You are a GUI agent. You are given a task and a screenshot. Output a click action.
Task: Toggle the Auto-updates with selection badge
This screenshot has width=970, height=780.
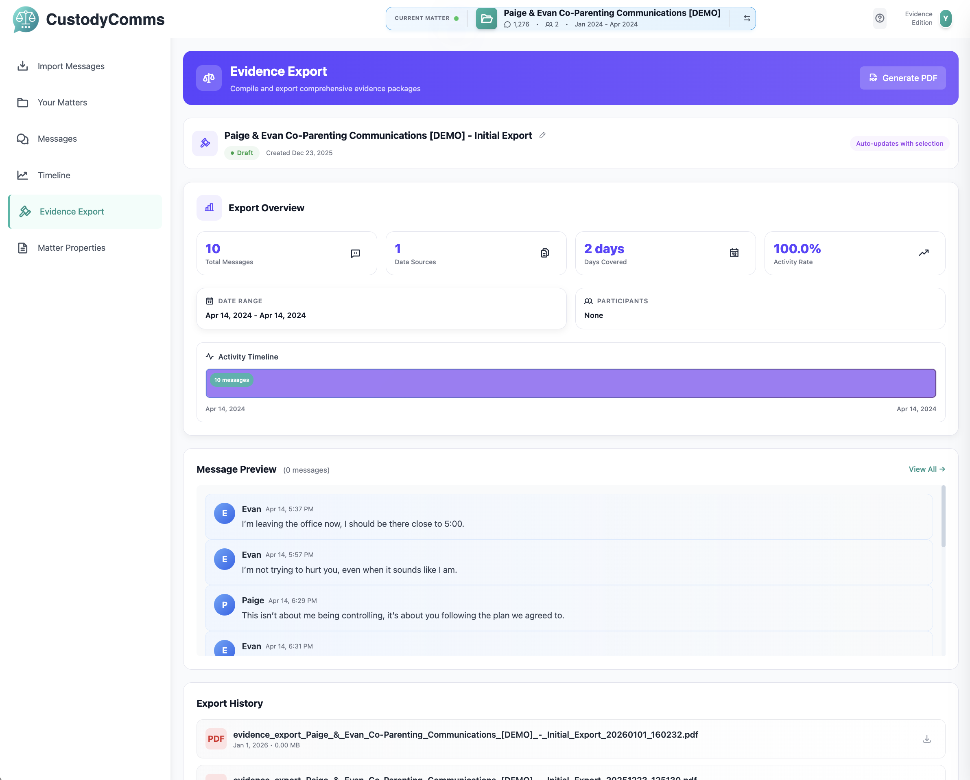899,143
